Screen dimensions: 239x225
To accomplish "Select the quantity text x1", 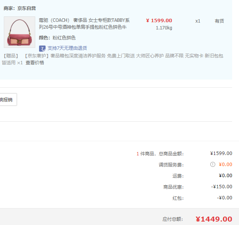I will click(198, 21).
